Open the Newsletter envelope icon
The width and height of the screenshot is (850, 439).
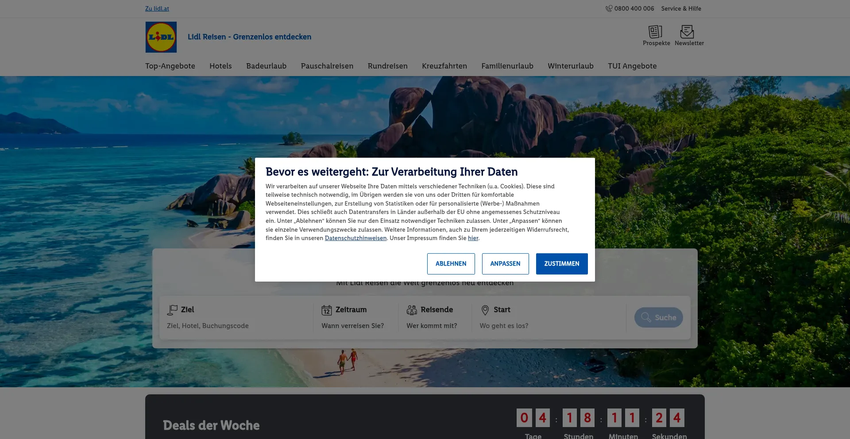pos(687,32)
